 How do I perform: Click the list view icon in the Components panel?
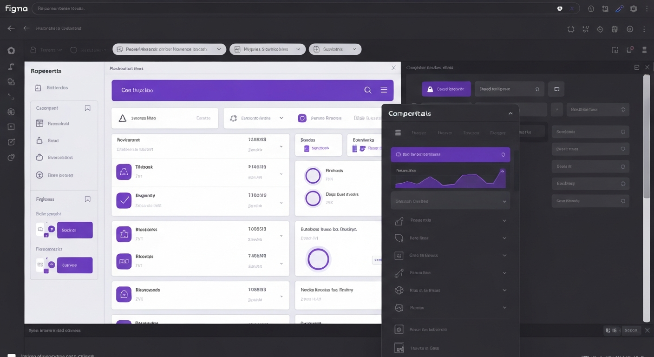click(398, 132)
